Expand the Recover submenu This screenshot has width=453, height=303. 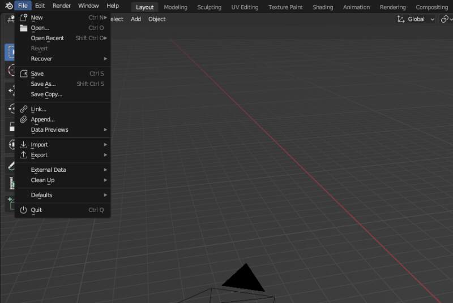click(x=63, y=59)
